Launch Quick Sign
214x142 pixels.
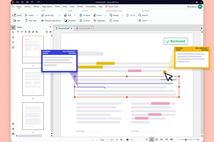[x=47, y=15]
